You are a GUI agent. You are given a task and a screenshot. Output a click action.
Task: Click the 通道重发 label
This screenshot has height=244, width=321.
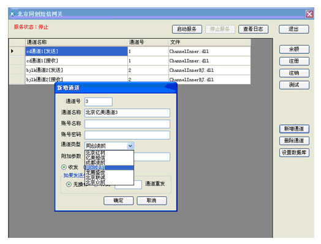[155, 184]
